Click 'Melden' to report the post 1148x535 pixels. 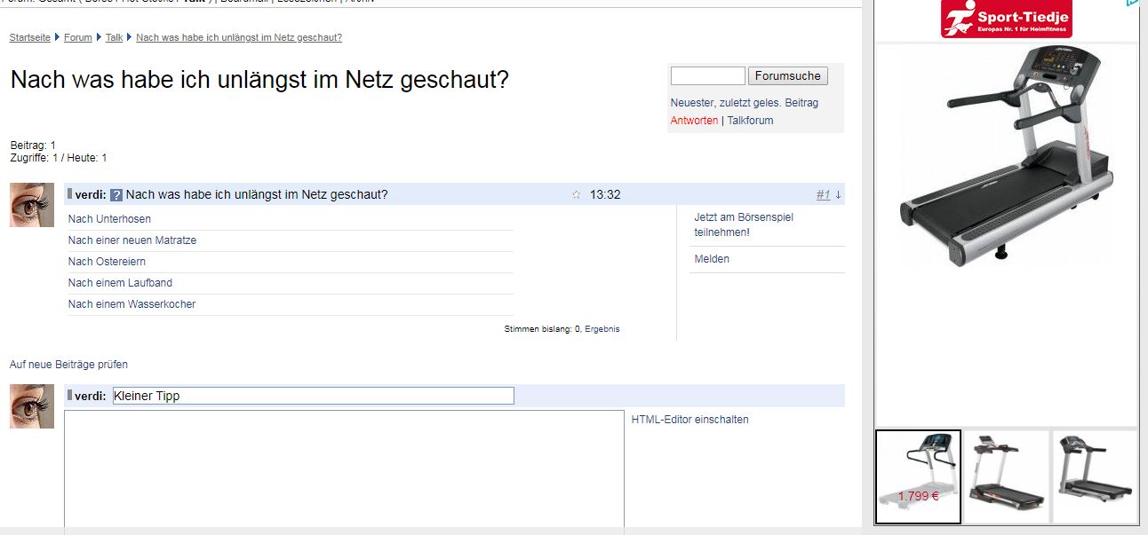[x=712, y=259]
